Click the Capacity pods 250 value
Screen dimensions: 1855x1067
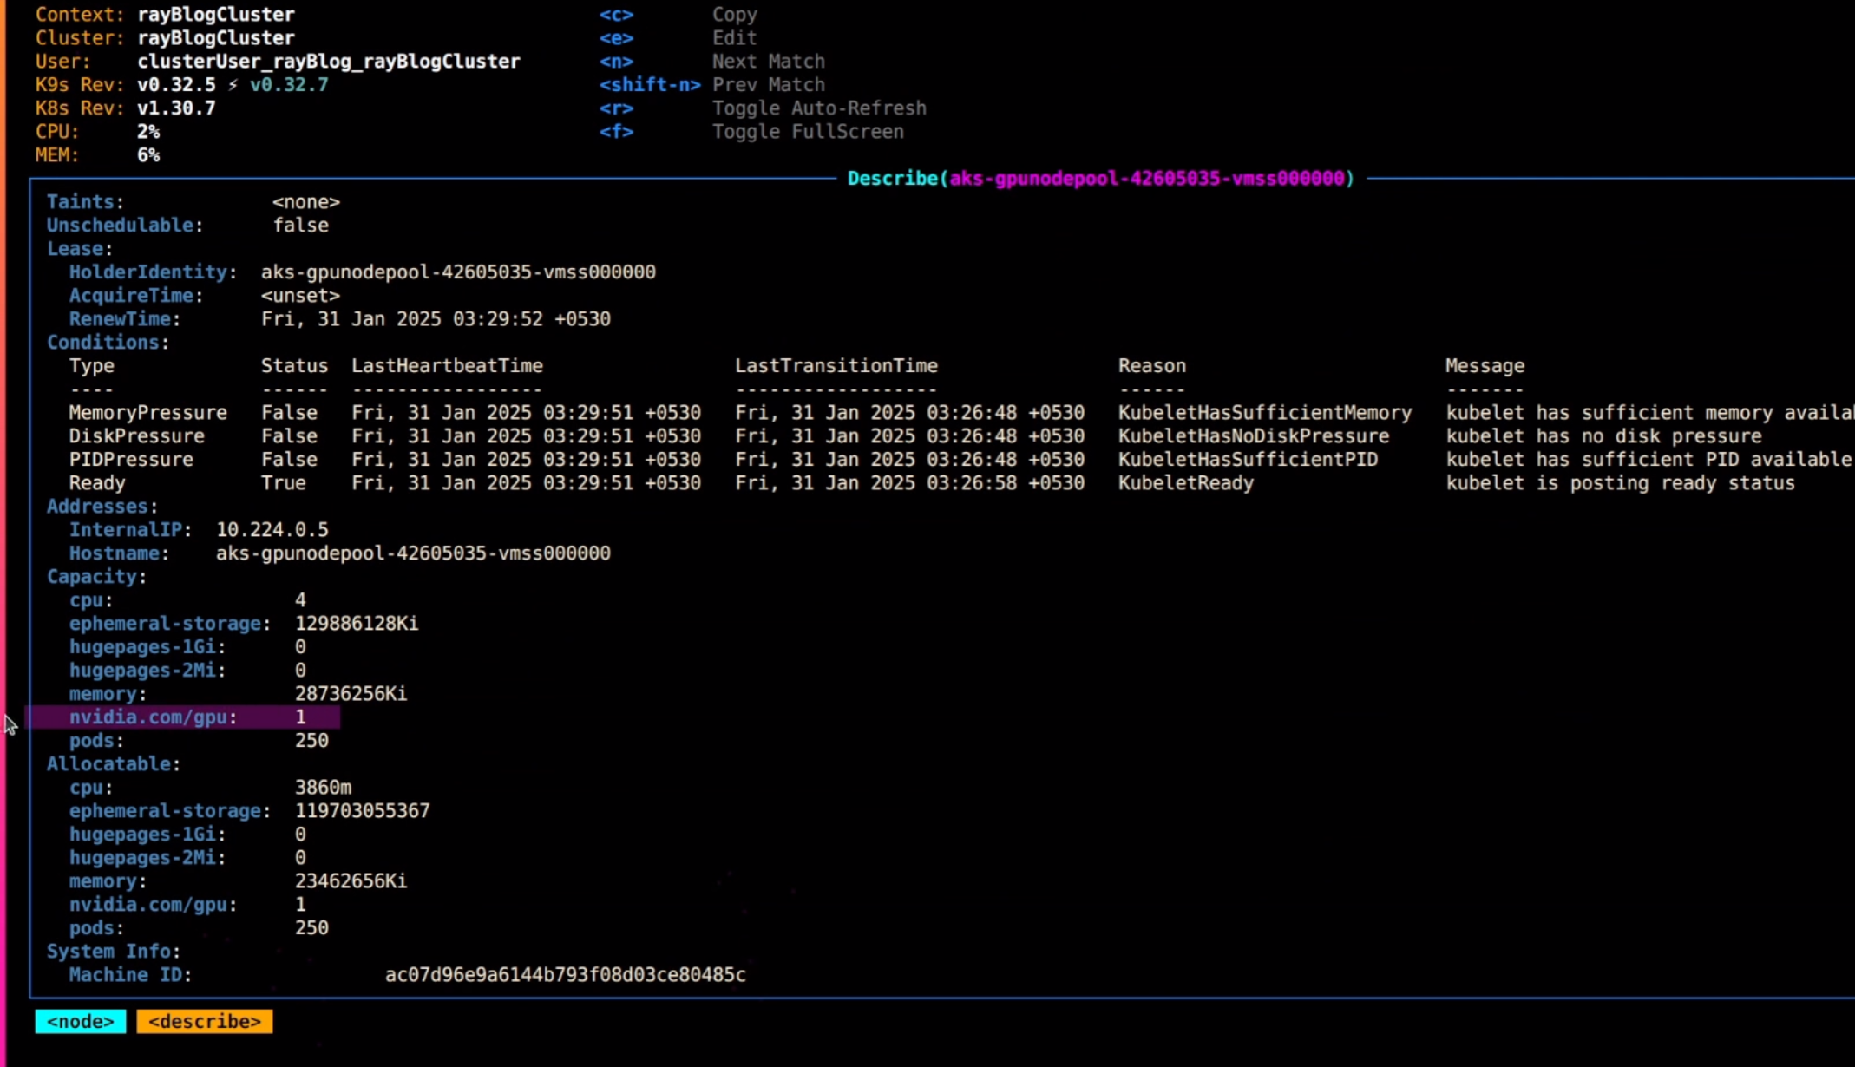[311, 741]
